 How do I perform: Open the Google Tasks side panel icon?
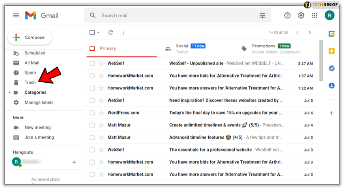[332, 69]
